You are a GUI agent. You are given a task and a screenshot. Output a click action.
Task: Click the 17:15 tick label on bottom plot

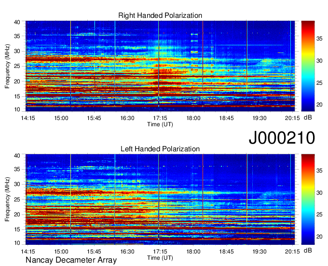point(160,252)
